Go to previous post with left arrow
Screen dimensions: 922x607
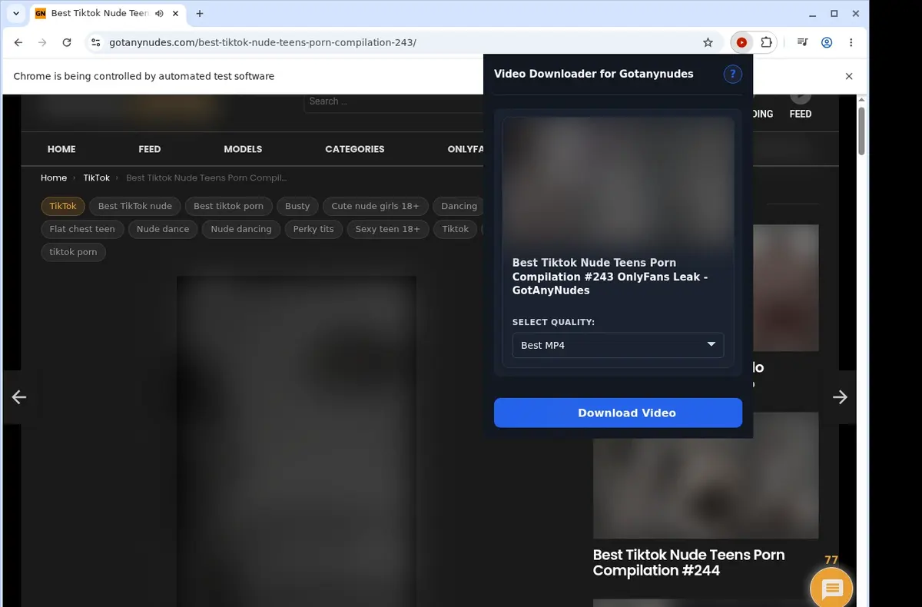(x=18, y=397)
